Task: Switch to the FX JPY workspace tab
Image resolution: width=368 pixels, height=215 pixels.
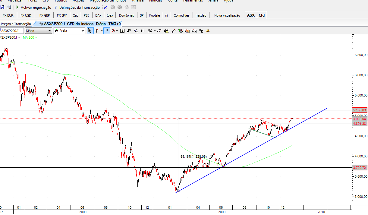Action: tap(62, 15)
